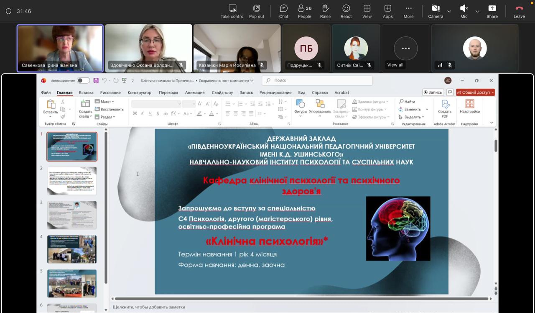Open the Teams Chat panel

tap(284, 11)
